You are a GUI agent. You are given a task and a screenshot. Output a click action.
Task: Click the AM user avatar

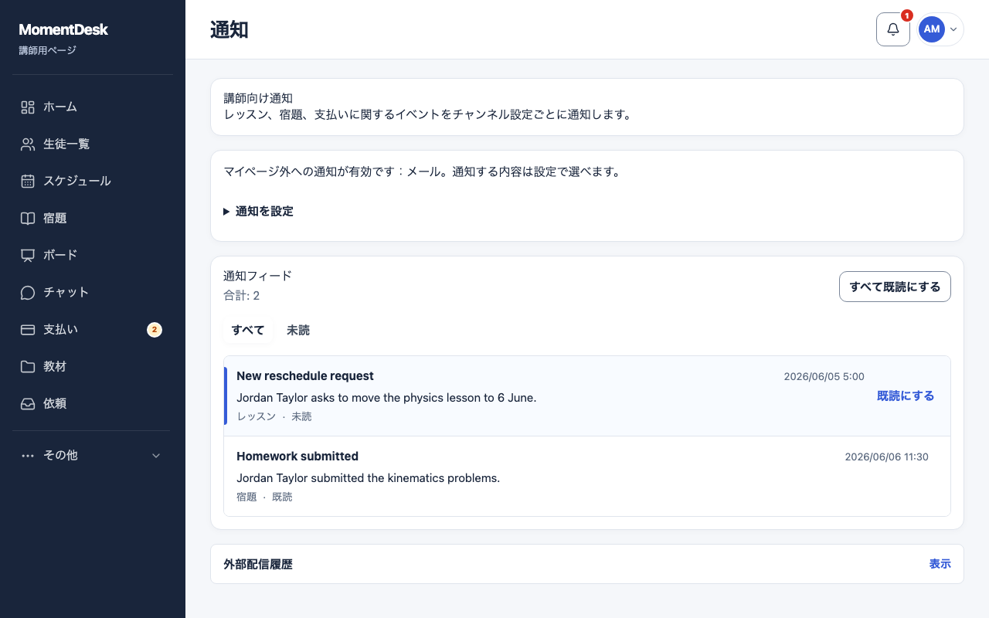pyautogui.click(x=932, y=29)
